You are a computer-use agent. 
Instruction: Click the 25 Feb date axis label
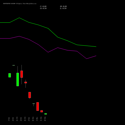21,119
